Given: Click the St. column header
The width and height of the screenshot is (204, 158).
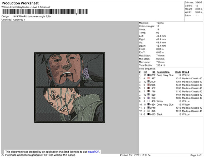Looking at the screenshot, I should pyautogui.click(x=154, y=72).
